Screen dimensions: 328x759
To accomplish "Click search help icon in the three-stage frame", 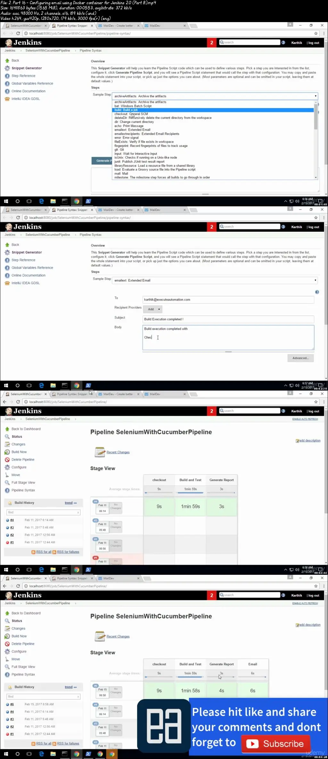I will [x=283, y=411].
